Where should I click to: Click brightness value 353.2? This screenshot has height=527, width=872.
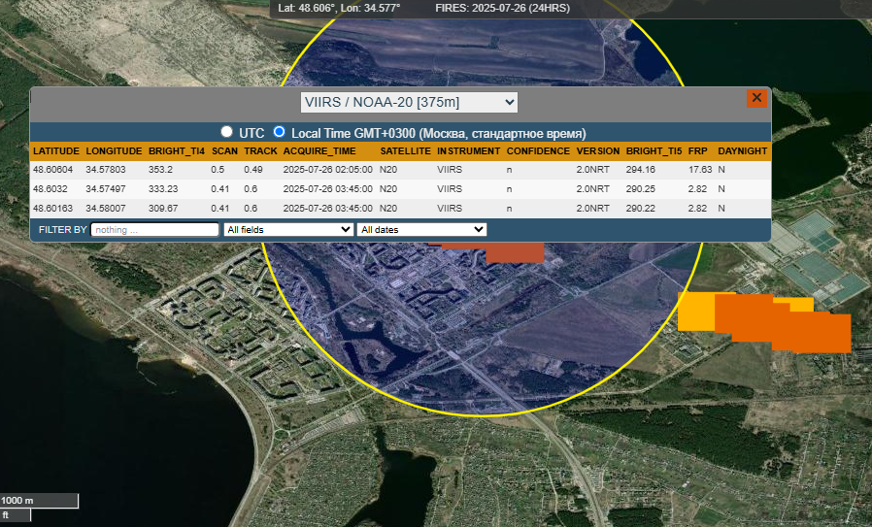[160, 170]
